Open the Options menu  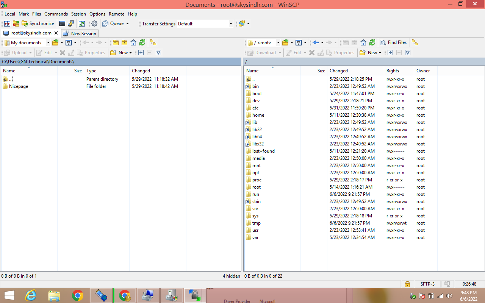point(97,14)
